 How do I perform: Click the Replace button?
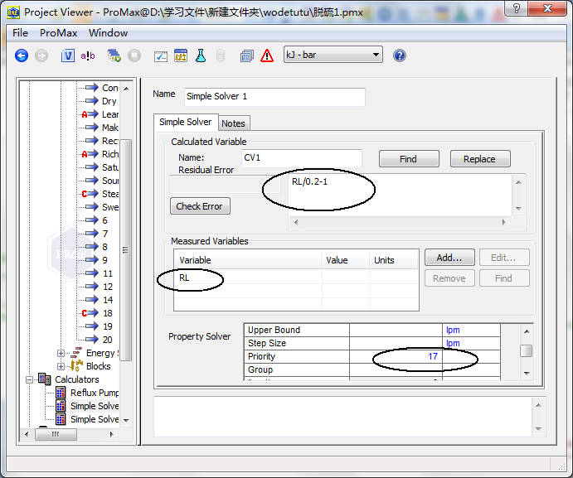pos(480,159)
